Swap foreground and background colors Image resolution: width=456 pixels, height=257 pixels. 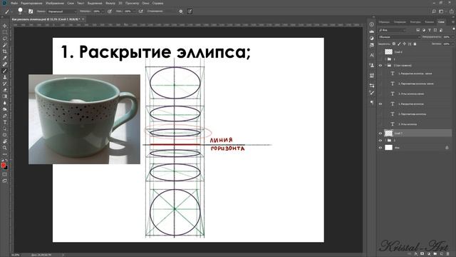coord(6,161)
